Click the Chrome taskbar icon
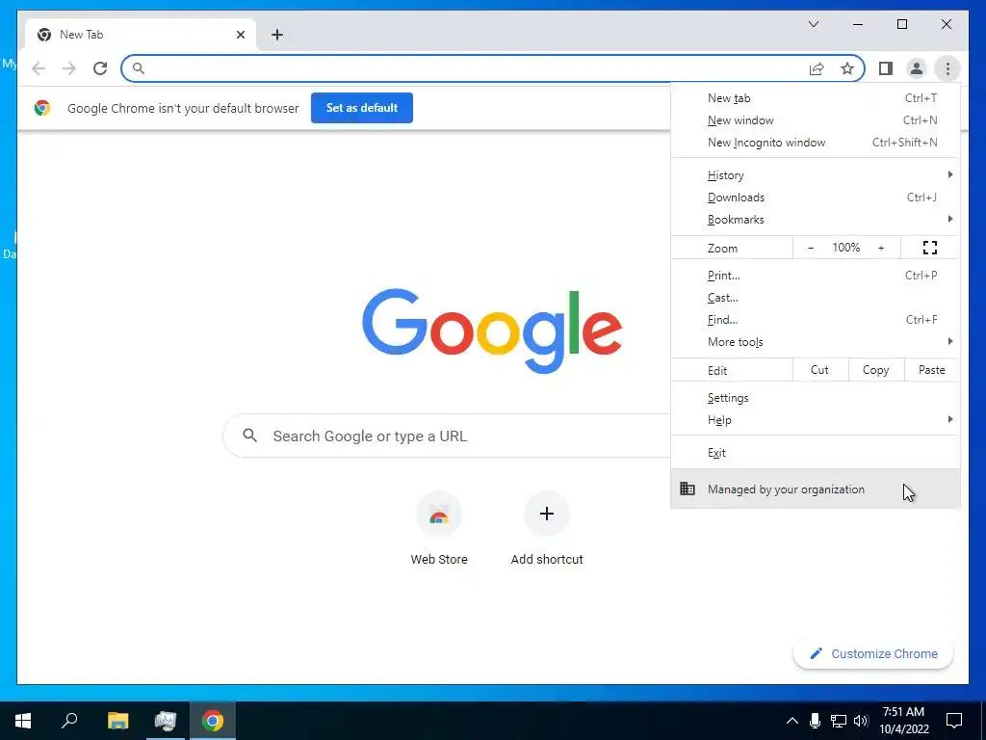 (x=213, y=721)
